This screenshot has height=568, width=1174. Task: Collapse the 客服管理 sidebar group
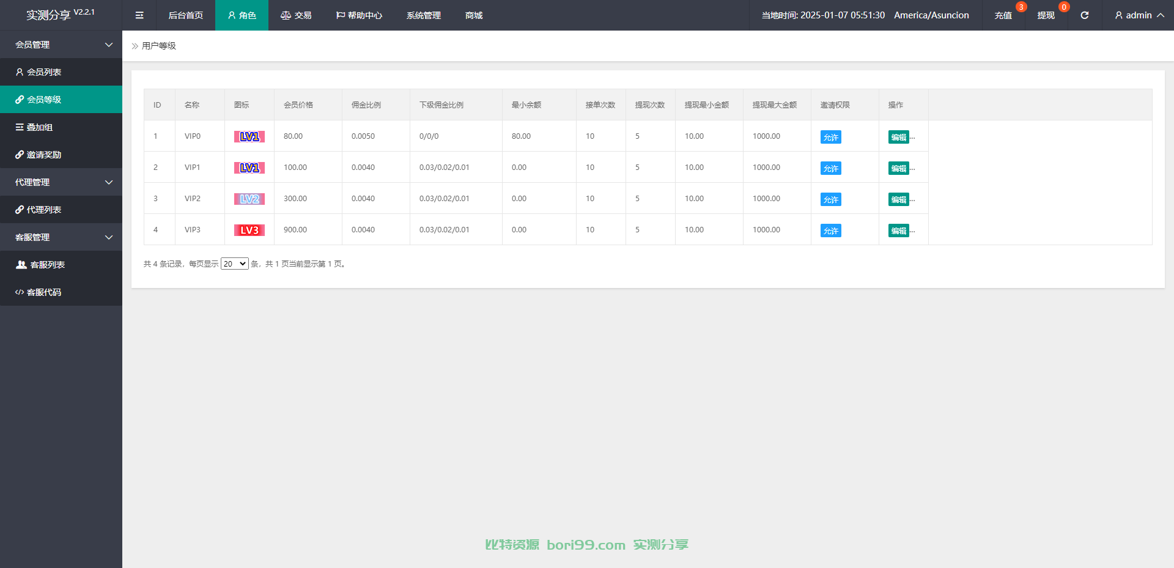click(61, 237)
